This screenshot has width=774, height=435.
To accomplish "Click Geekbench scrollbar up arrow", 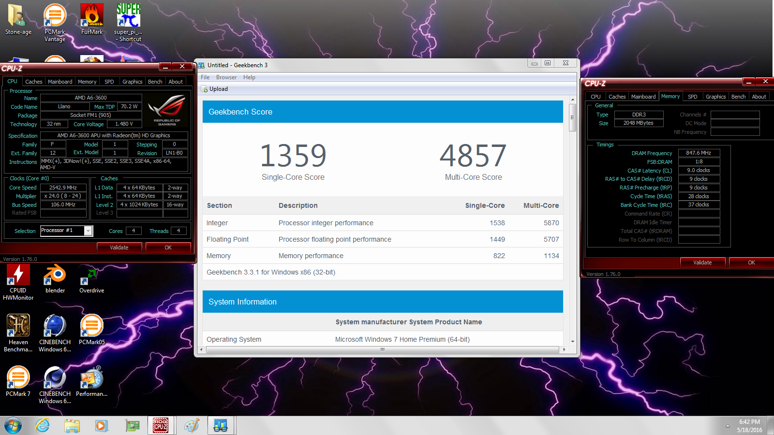I will click(573, 100).
